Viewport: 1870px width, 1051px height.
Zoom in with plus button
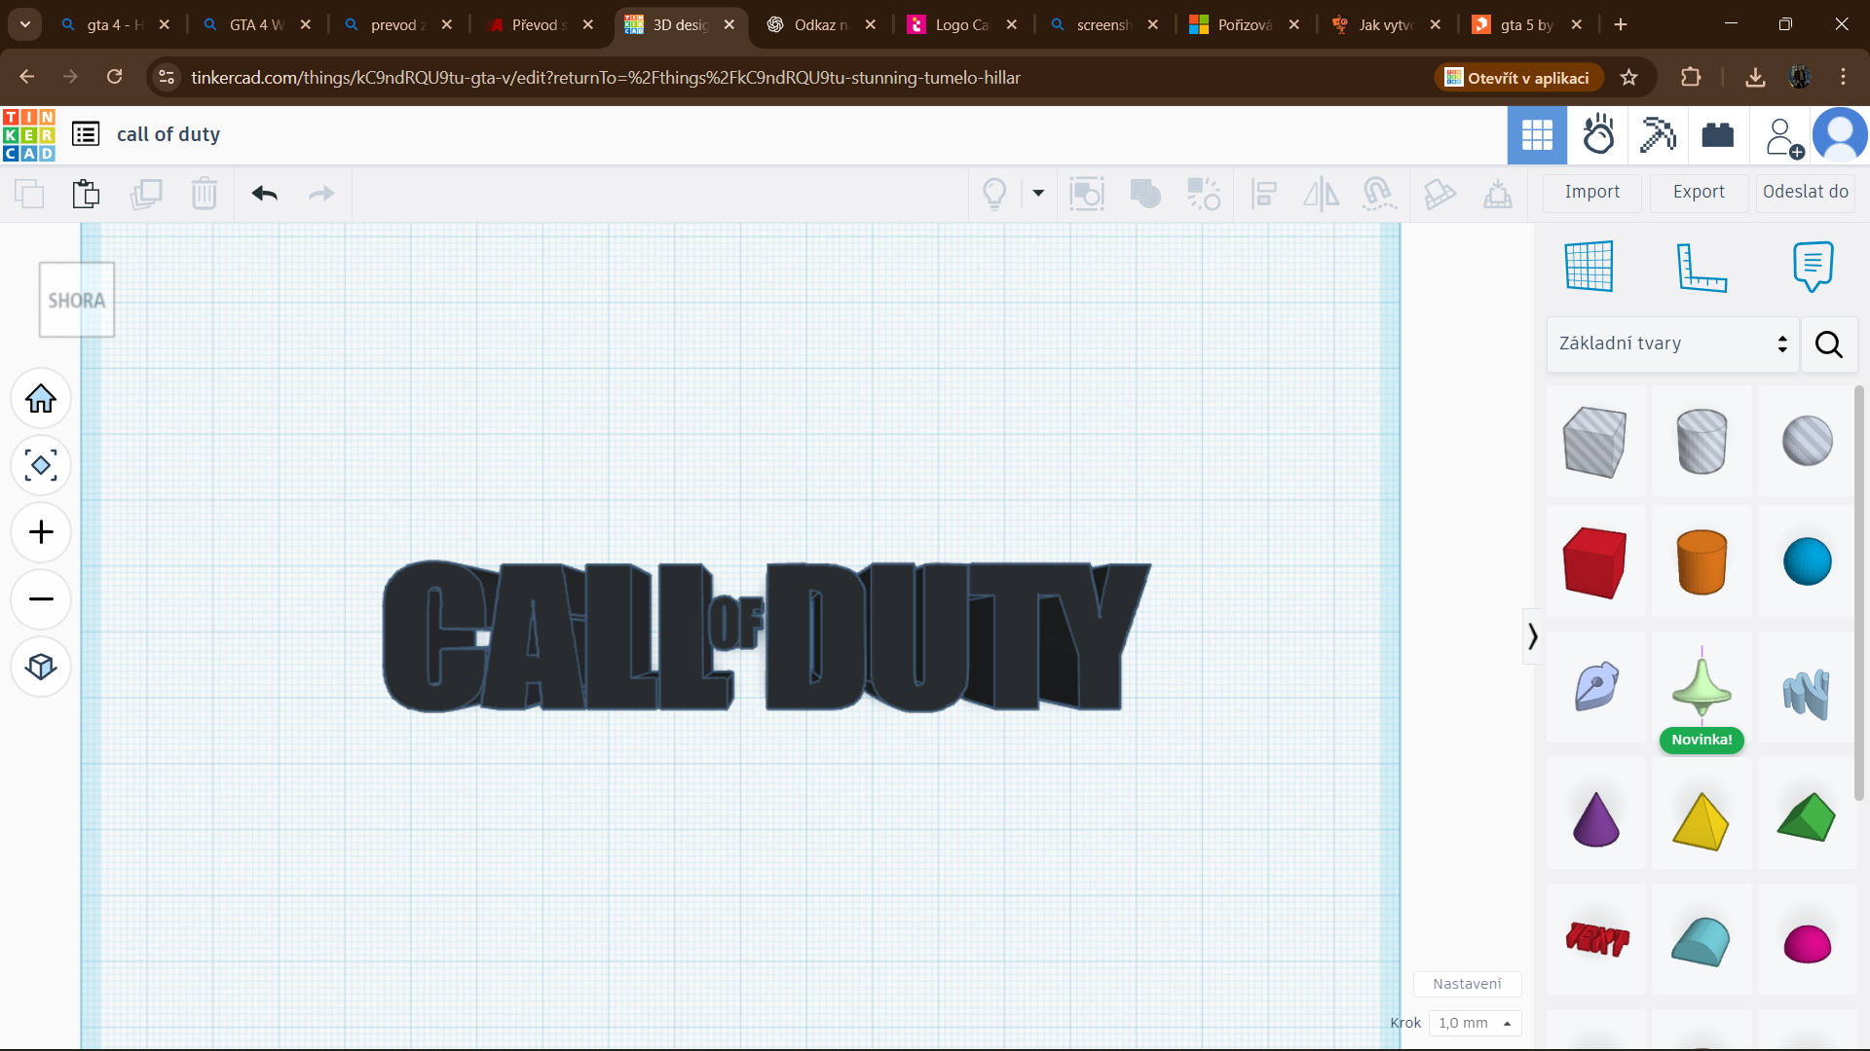pos(41,532)
